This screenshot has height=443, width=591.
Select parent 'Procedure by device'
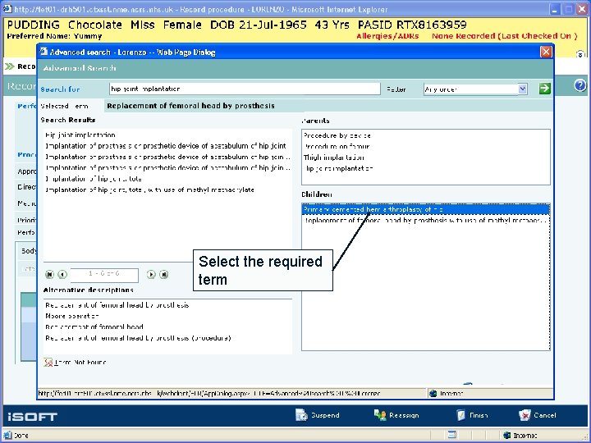tap(337, 135)
